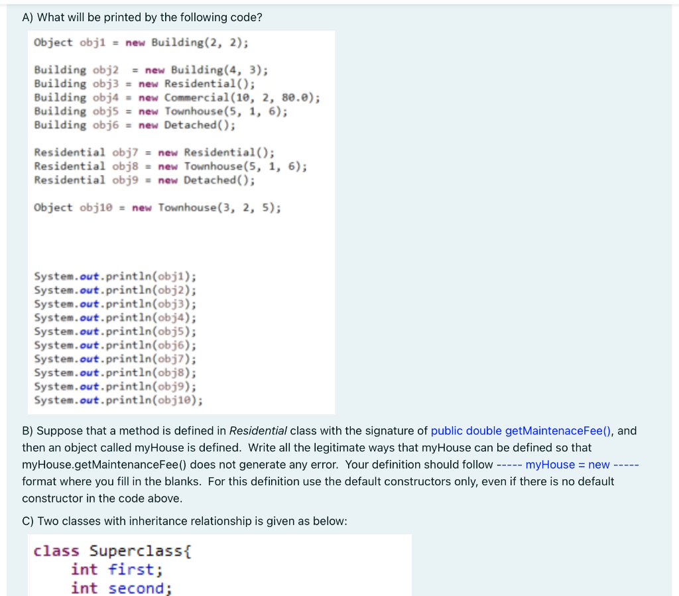This screenshot has width=679, height=596.
Task: Select the line Building obj3 = new Residential()
Action: [x=143, y=84]
